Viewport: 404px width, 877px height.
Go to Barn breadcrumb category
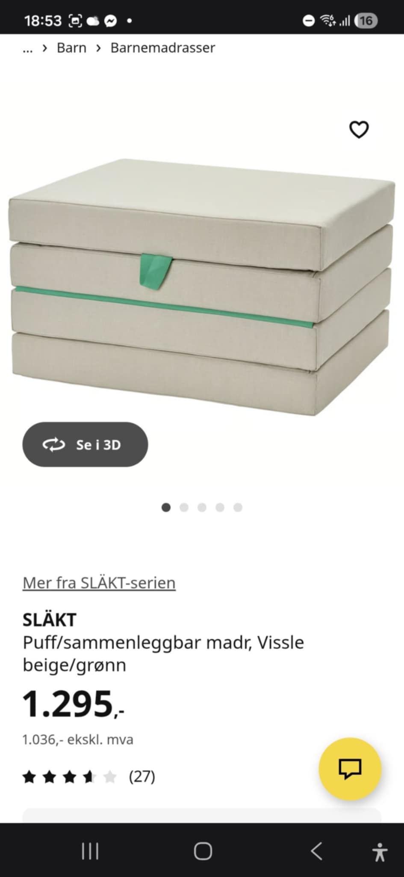pos(71,48)
